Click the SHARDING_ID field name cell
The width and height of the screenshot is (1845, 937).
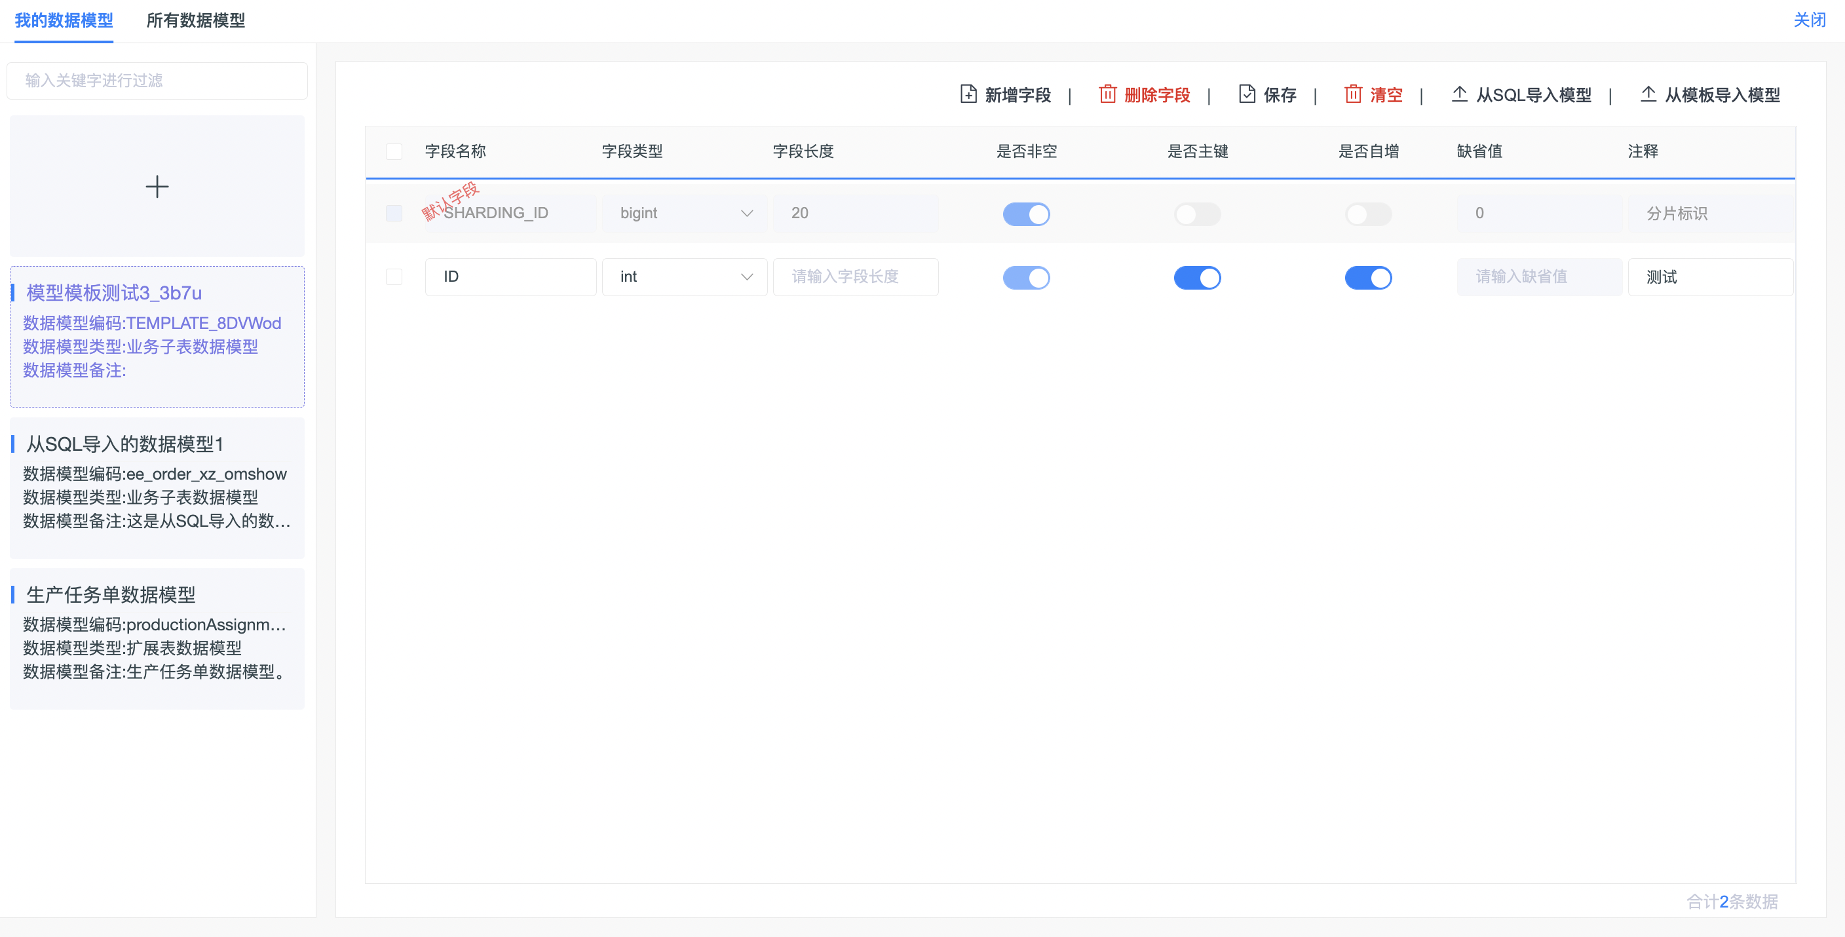(x=510, y=214)
